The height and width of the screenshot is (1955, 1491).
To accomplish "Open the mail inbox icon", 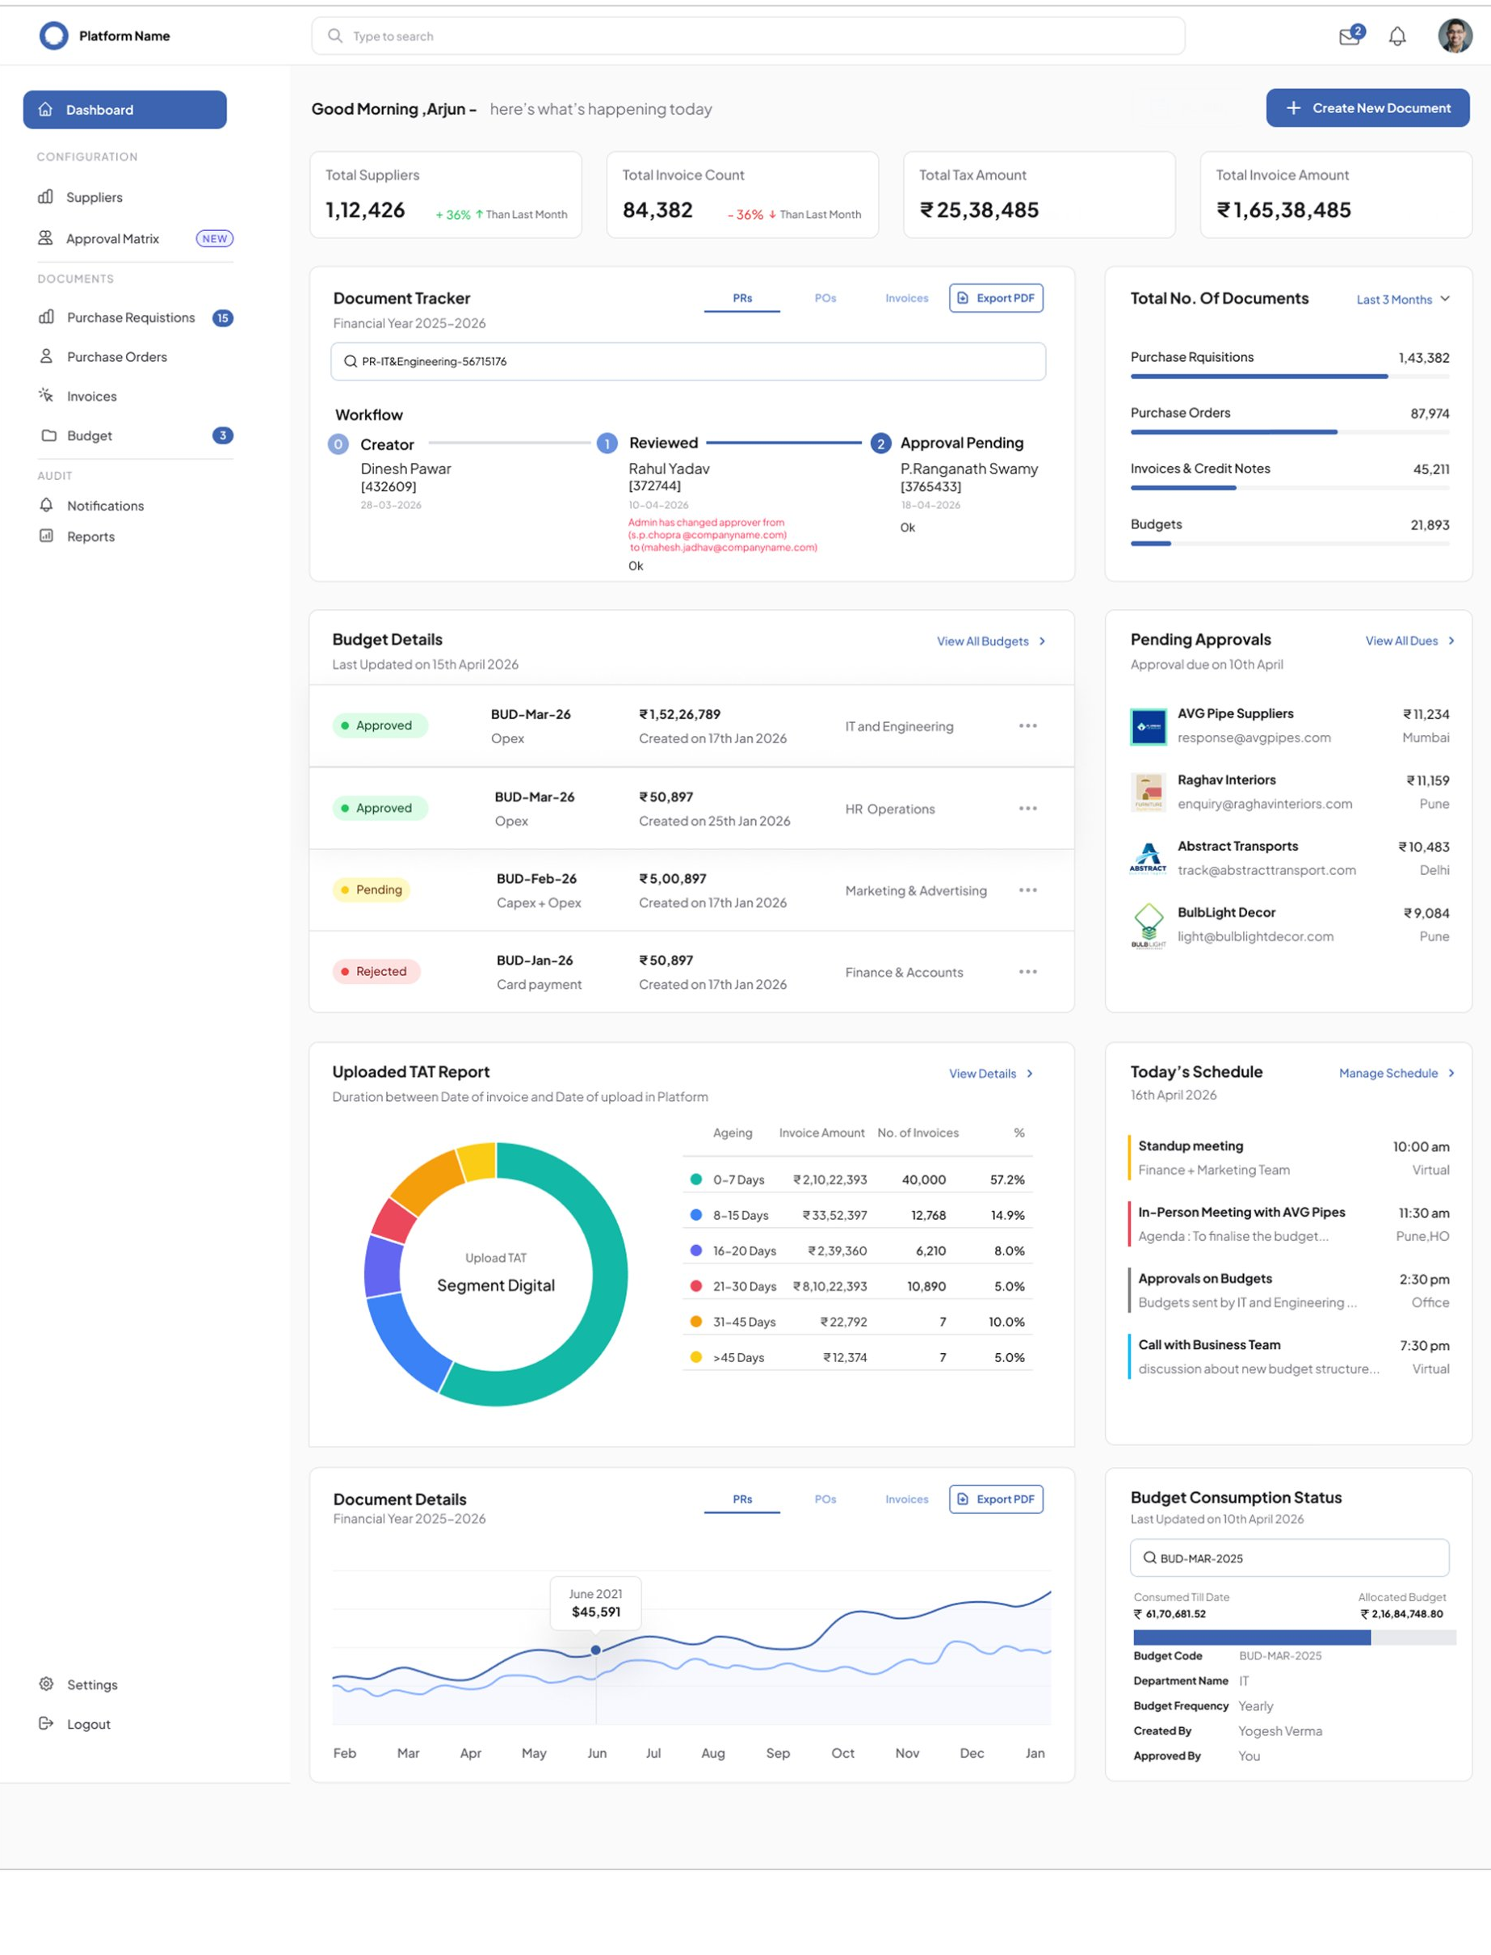I will (1350, 36).
